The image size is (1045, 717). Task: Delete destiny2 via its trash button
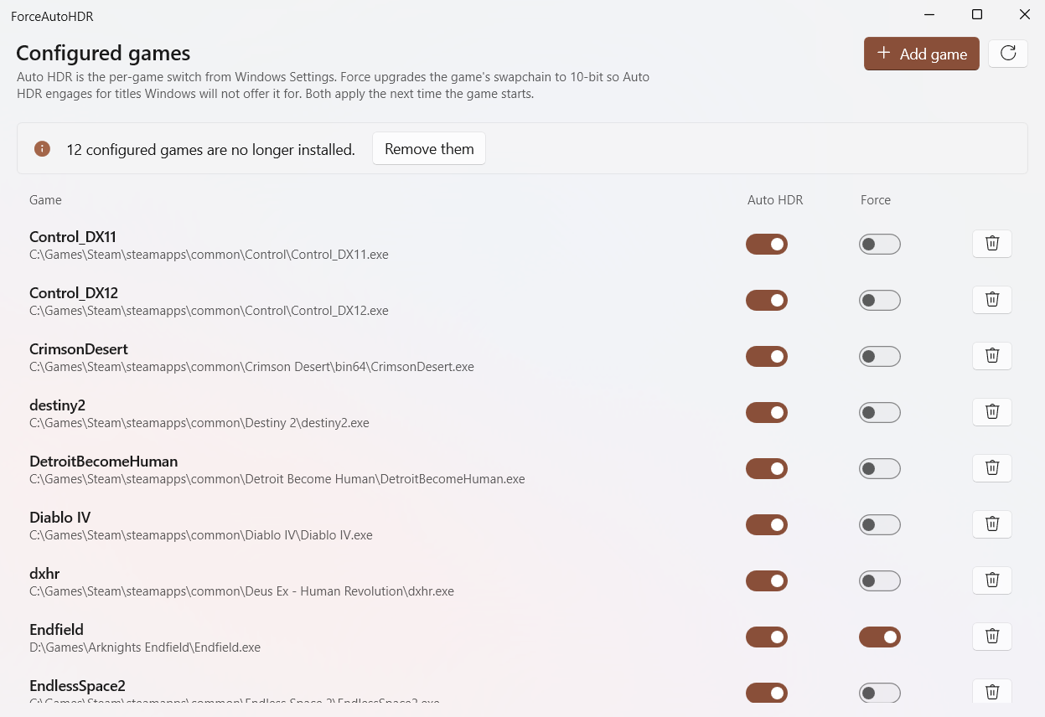pos(992,412)
